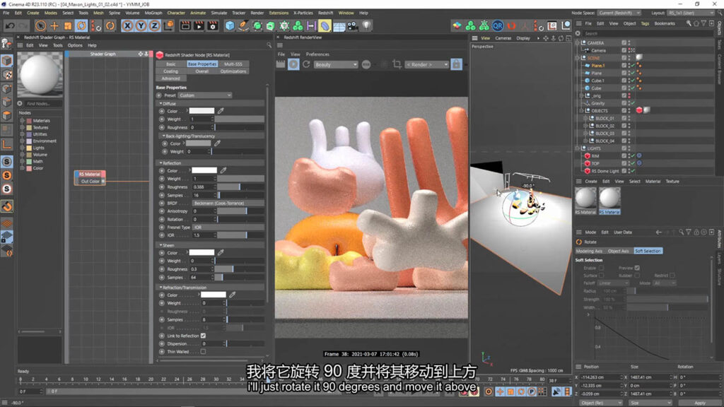Click the Apply button in coordinates
The height and width of the screenshot is (407, 724).
coord(700,403)
